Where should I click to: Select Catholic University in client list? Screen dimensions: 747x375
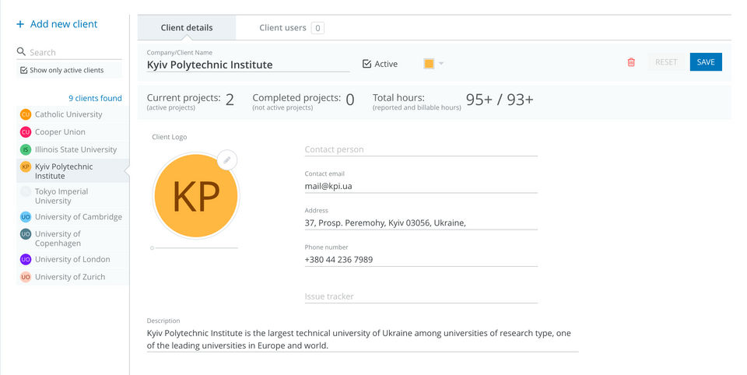[x=73, y=114]
